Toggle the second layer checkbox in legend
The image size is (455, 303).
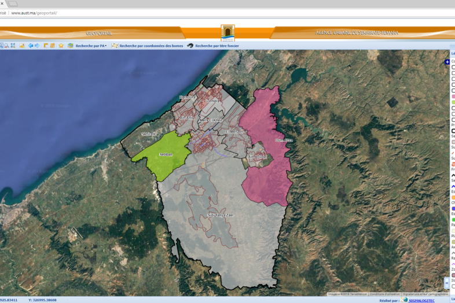pyautogui.click(x=453, y=73)
